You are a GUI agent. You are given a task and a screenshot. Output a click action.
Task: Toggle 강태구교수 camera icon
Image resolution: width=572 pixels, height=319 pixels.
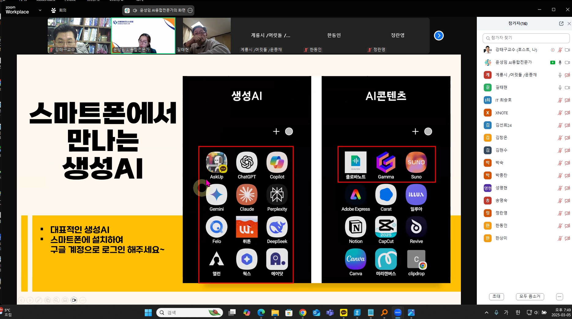[x=567, y=50]
